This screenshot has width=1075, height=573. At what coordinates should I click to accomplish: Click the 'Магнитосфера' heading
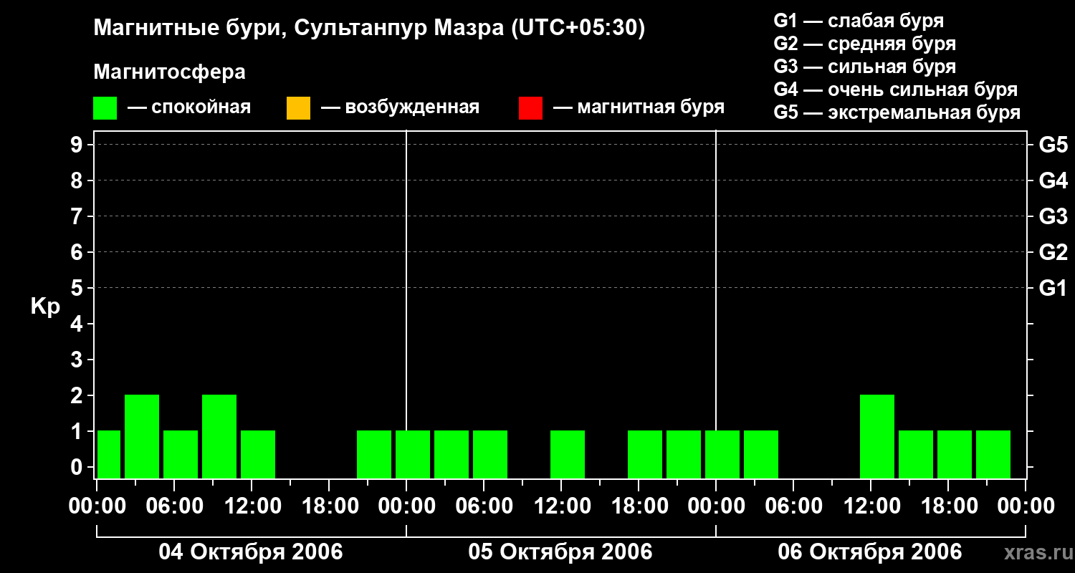pos(169,72)
